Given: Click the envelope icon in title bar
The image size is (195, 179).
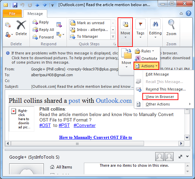Looking at the screenshot, I should [5, 5].
